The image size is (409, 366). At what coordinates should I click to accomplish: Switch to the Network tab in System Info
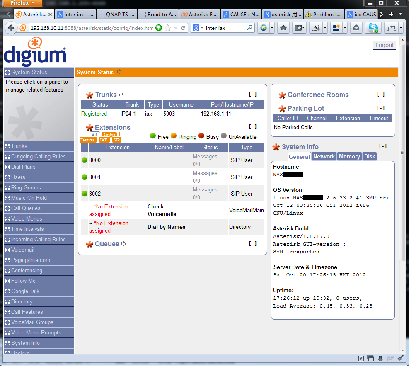[324, 156]
